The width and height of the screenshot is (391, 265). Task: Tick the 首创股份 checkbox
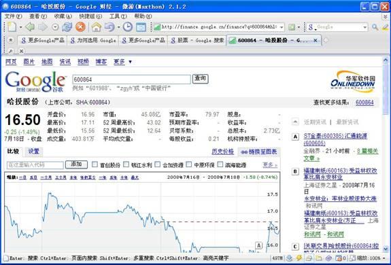click(95, 164)
